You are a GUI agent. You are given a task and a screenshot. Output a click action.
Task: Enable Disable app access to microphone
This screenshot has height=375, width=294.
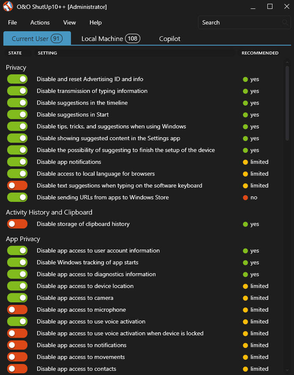pos(17,310)
